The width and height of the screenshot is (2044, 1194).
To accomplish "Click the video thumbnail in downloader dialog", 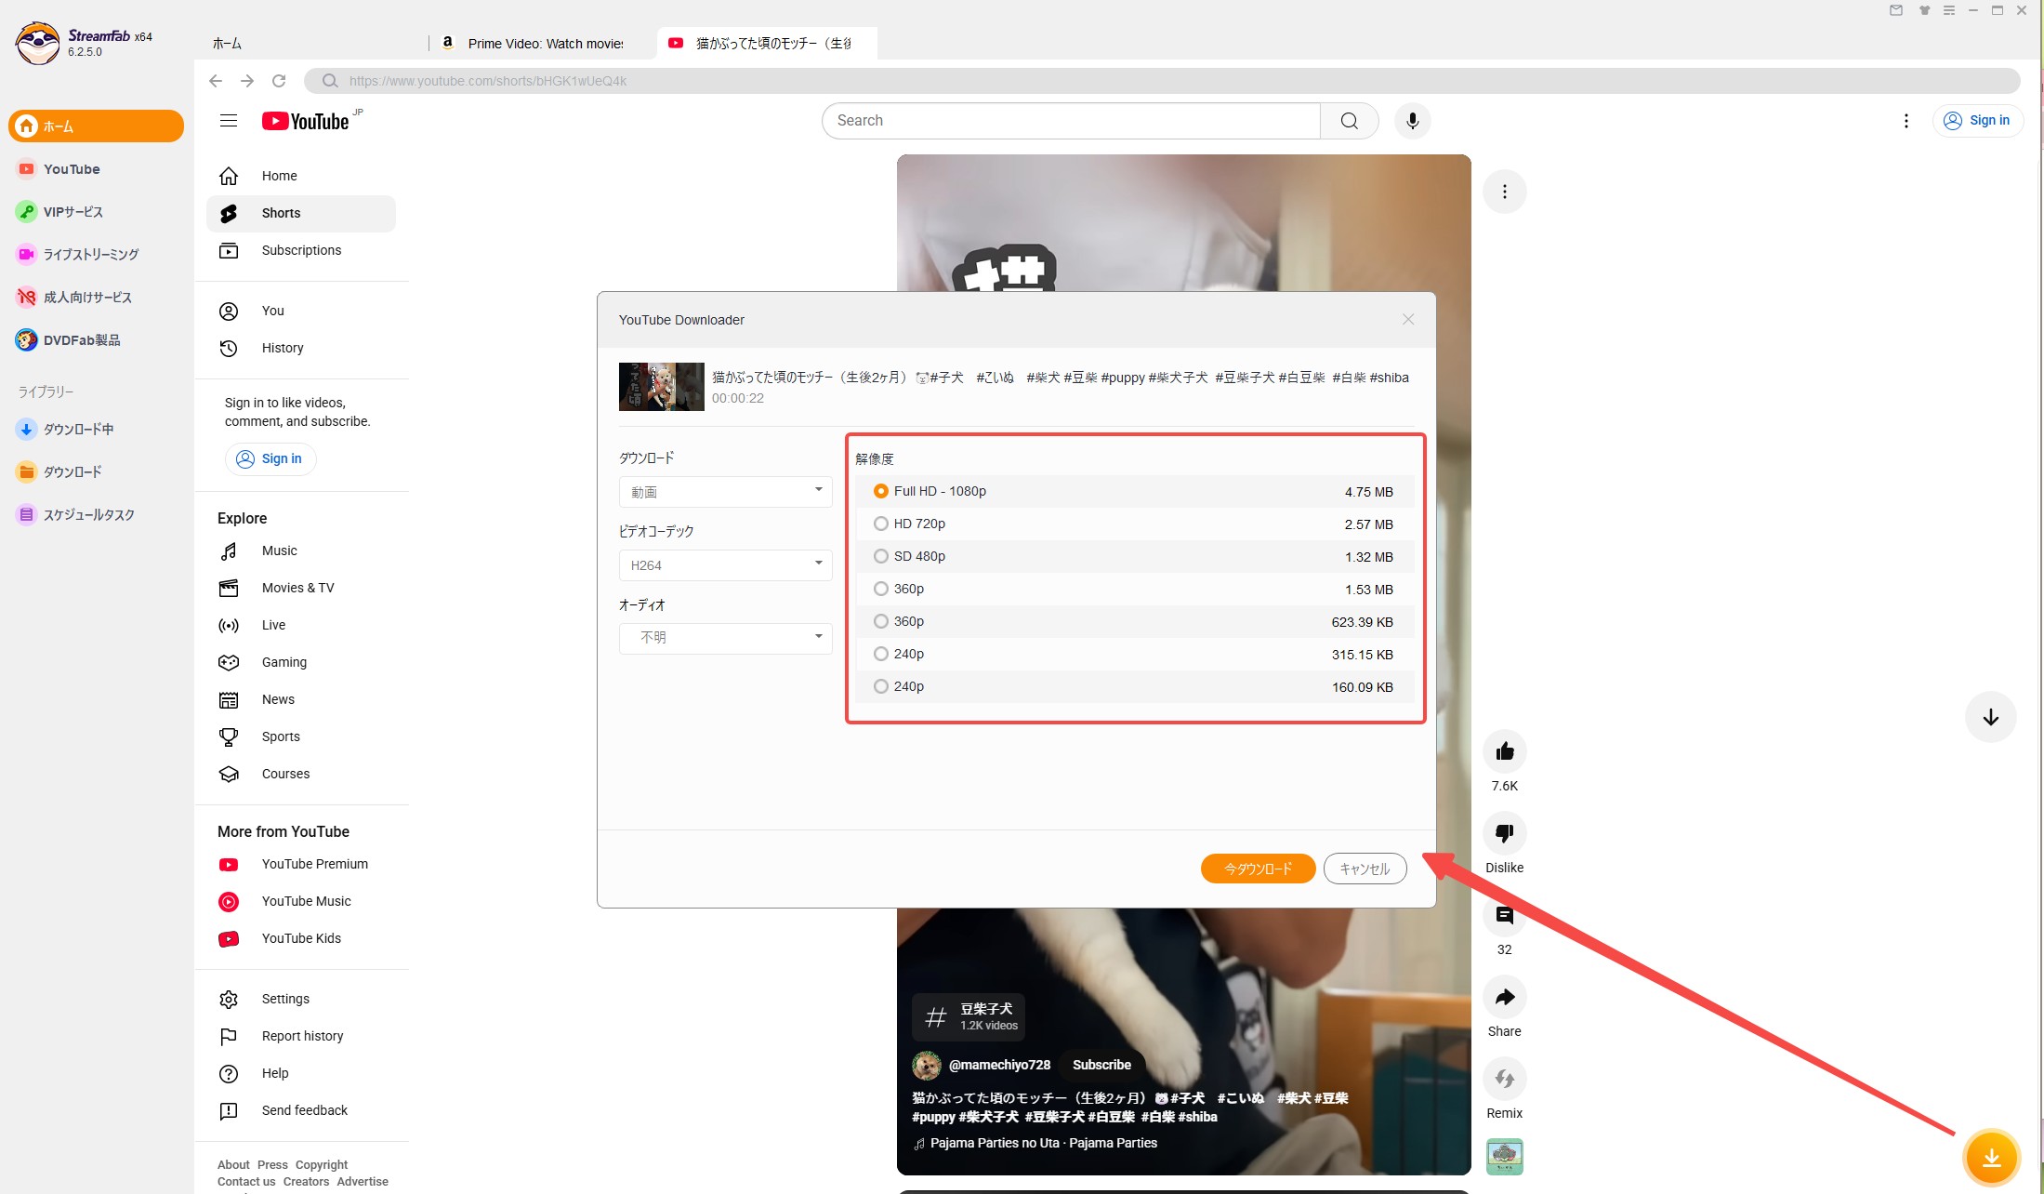I will pyautogui.click(x=661, y=387).
